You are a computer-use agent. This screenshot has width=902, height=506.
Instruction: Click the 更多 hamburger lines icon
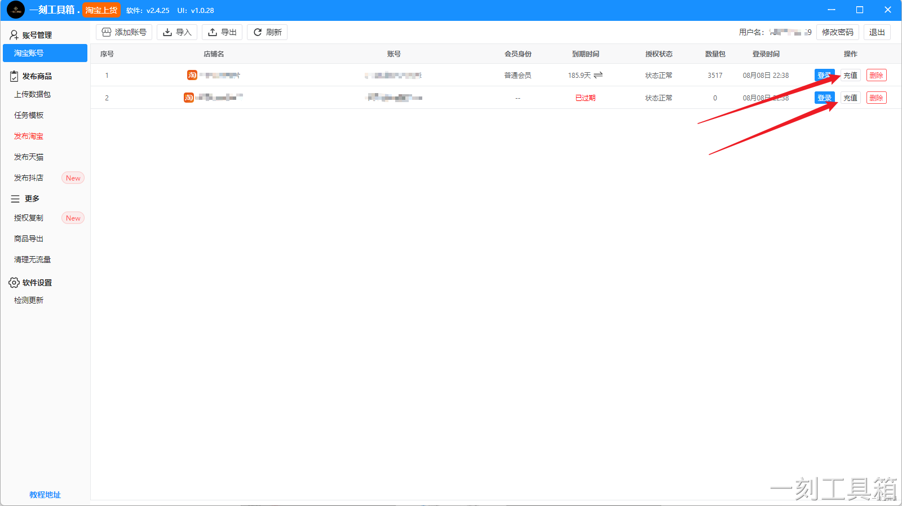15,199
